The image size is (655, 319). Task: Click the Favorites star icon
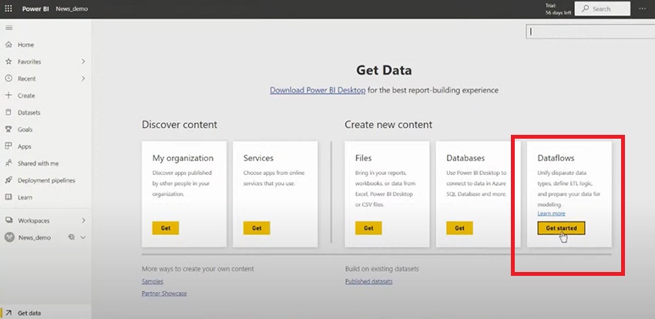tap(8, 62)
